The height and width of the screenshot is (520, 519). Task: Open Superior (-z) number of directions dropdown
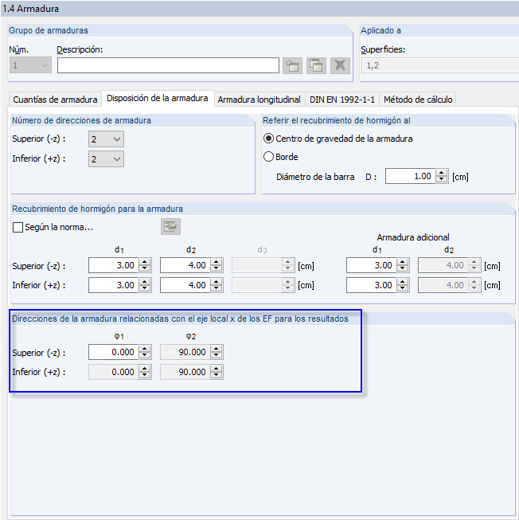coord(106,139)
